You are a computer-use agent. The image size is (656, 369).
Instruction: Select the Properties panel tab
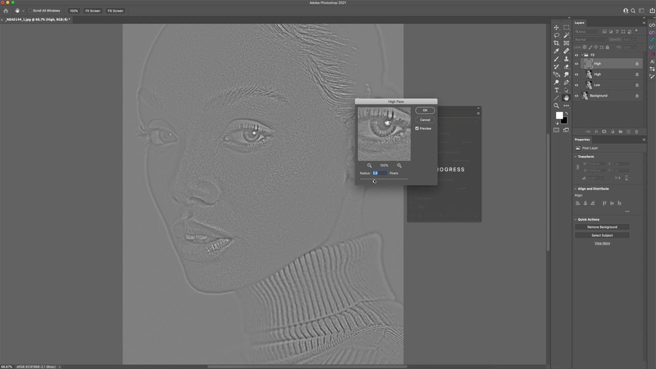582,139
